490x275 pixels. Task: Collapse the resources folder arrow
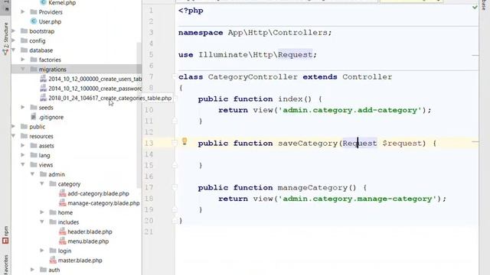tap(13, 136)
